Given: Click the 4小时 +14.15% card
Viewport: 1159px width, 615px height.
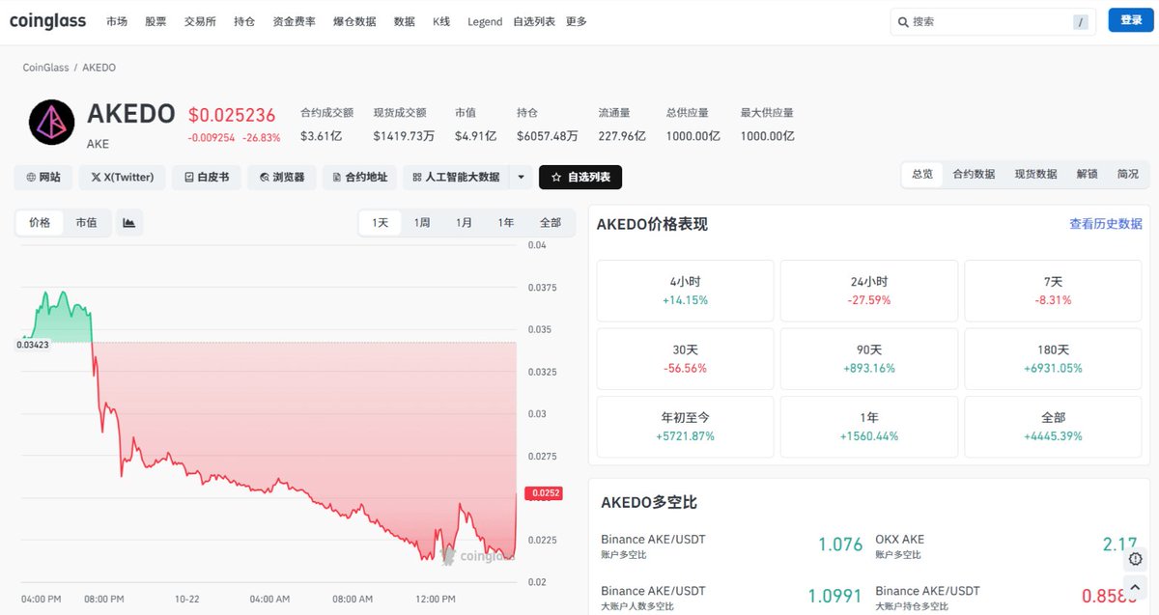Looking at the screenshot, I should tap(686, 291).
